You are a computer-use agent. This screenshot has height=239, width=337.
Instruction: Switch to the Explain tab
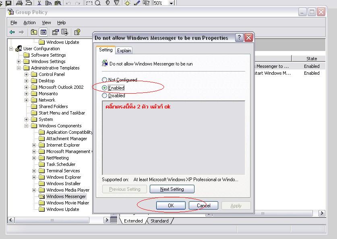(x=124, y=51)
